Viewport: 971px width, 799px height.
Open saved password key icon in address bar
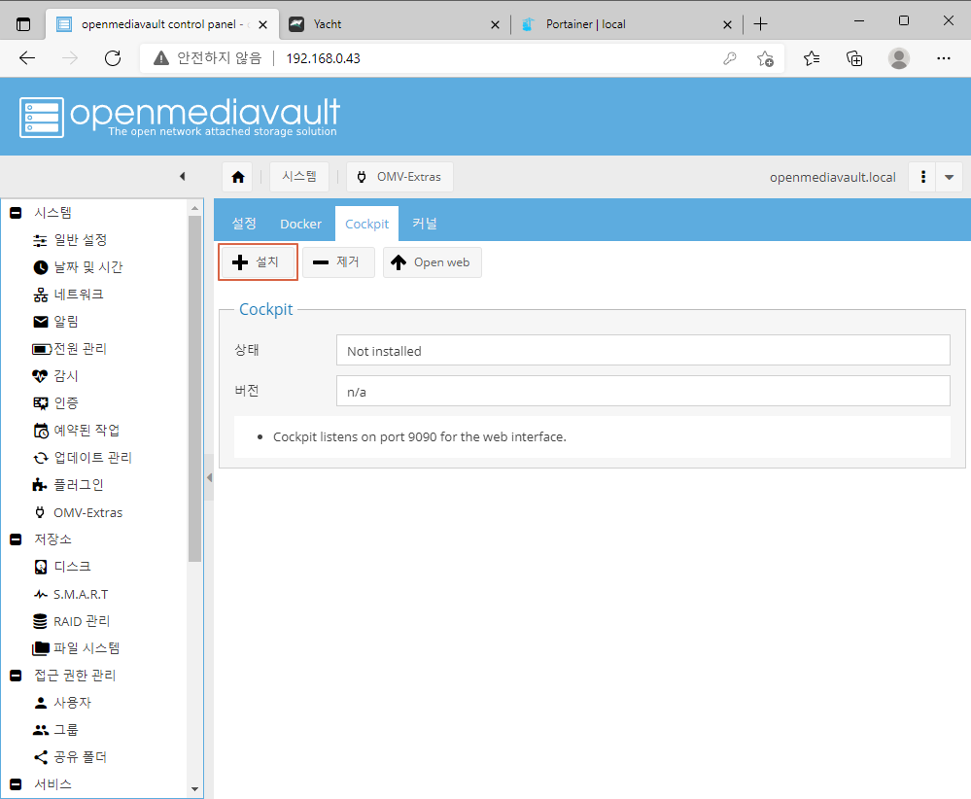(x=730, y=58)
